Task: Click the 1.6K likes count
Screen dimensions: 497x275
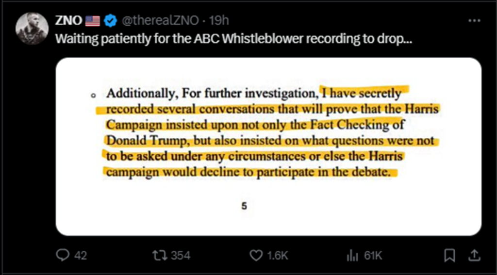Action: pyautogui.click(x=277, y=255)
